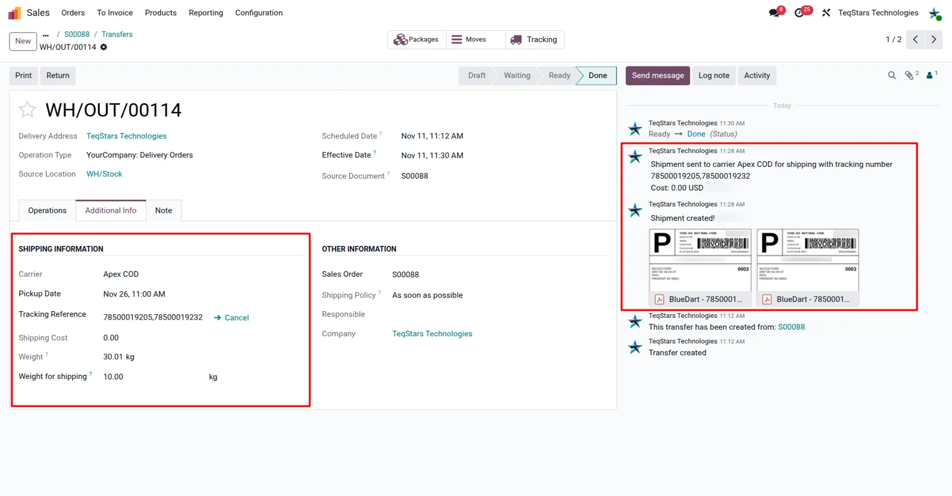The width and height of the screenshot is (952, 496).
Task: Click the Activity button
Action: pyautogui.click(x=757, y=75)
